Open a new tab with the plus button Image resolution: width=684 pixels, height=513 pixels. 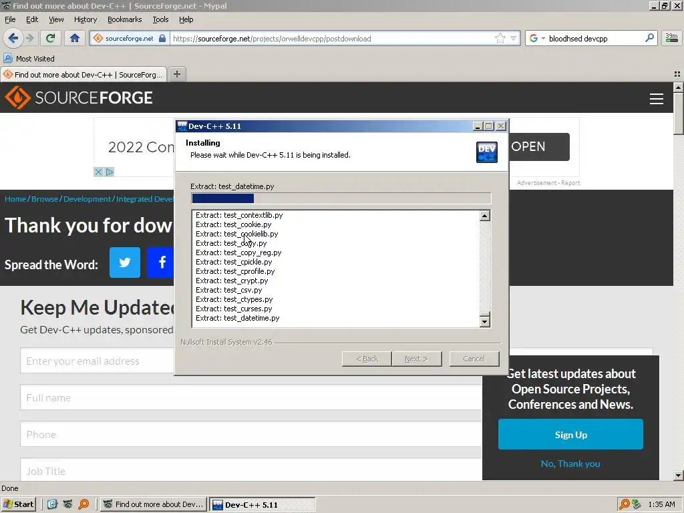[176, 74]
